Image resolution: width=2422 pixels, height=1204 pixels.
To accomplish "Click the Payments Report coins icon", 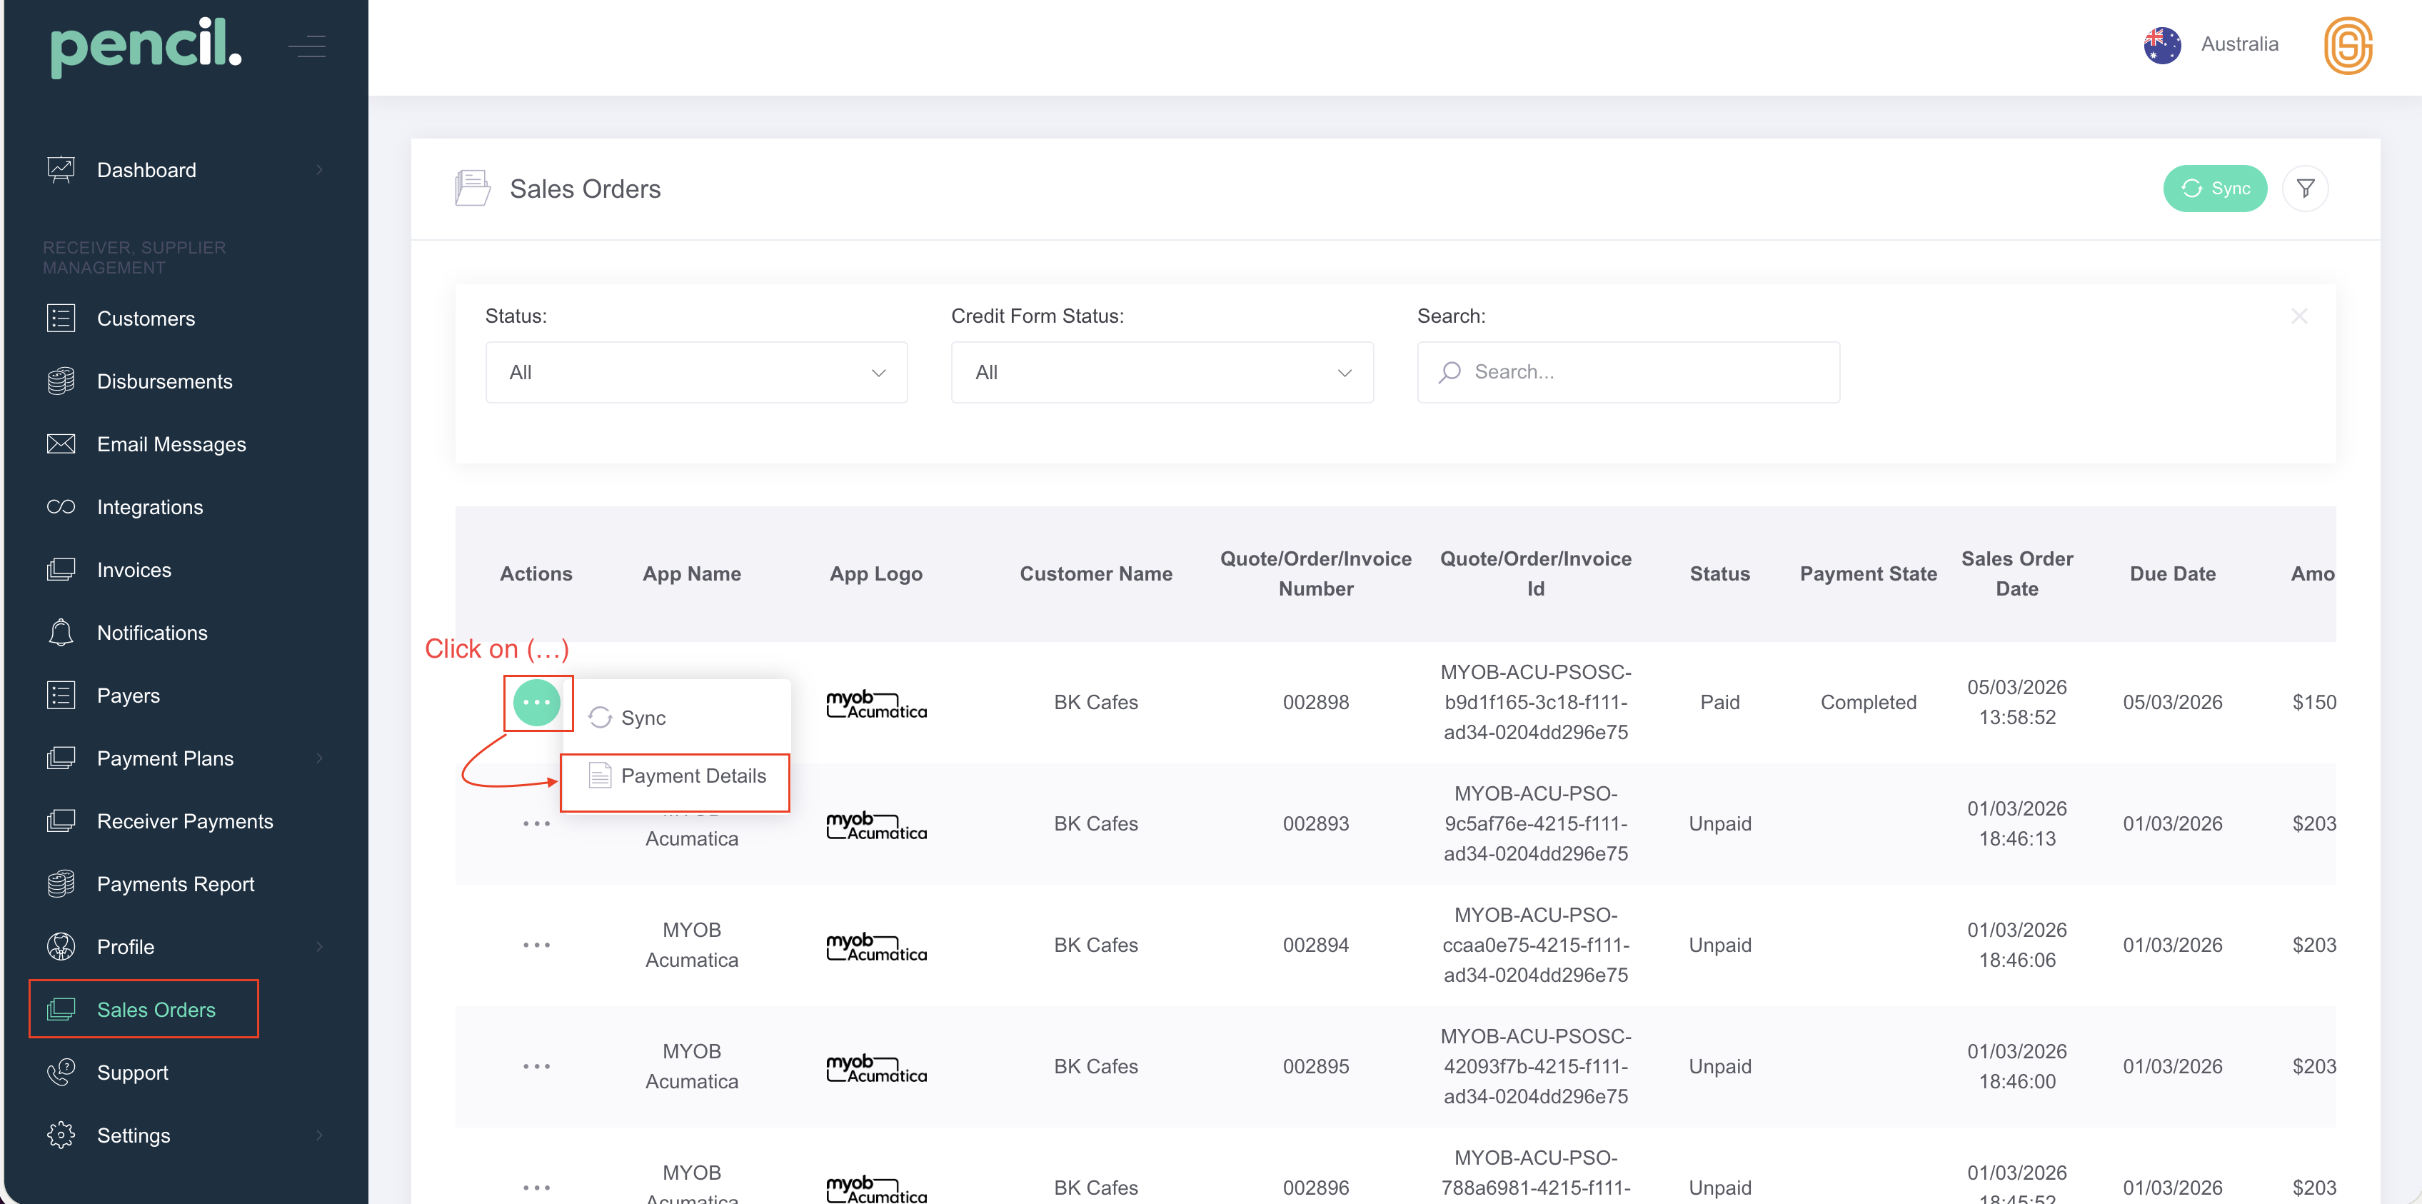I will point(61,883).
